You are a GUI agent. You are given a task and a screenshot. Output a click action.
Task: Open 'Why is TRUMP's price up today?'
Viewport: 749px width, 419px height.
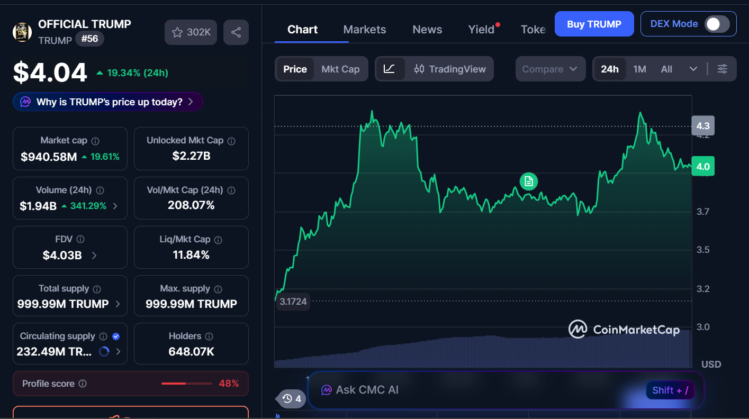pyautogui.click(x=107, y=102)
